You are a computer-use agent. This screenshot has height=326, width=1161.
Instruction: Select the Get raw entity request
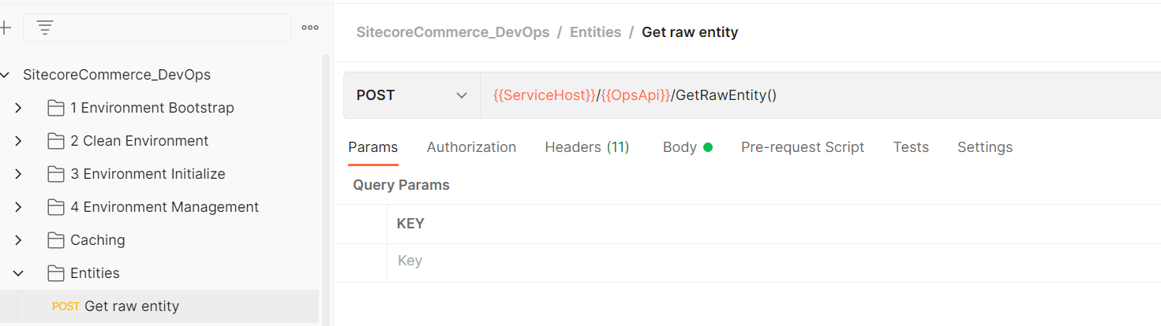159,306
